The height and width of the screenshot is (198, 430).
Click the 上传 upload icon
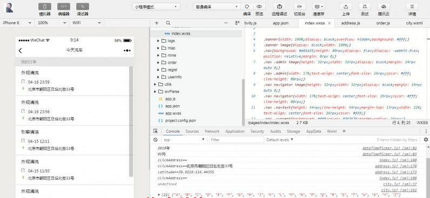346,6
